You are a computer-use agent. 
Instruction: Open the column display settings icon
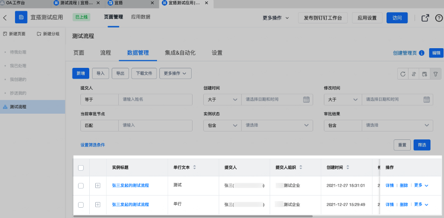tap(424, 74)
